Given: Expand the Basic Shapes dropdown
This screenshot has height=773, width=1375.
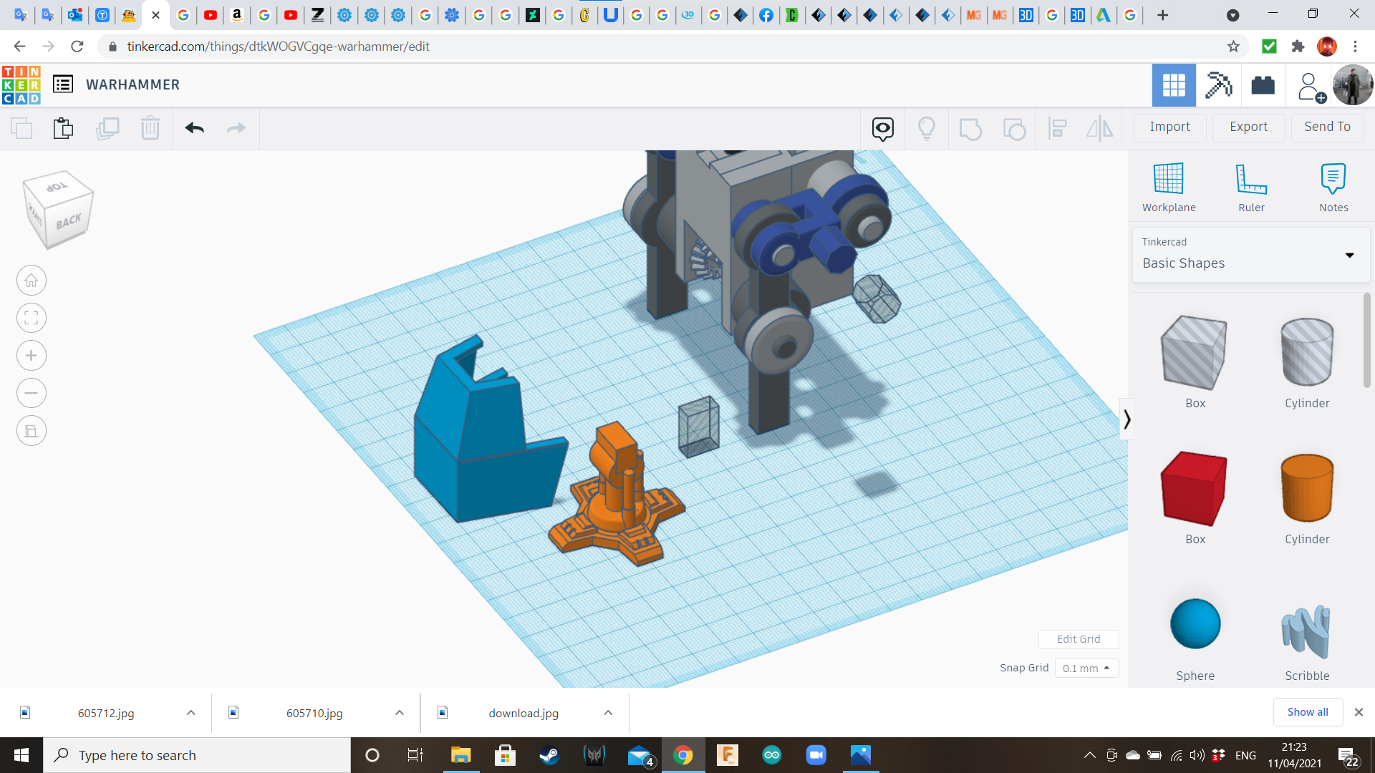Looking at the screenshot, I should pyautogui.click(x=1349, y=255).
